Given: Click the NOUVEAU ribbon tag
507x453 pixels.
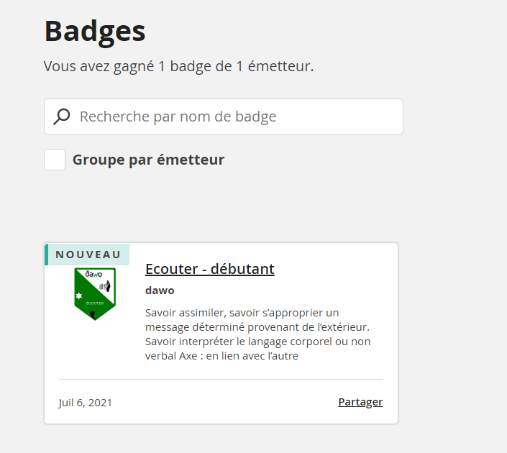Looking at the screenshot, I should pyautogui.click(x=87, y=255).
